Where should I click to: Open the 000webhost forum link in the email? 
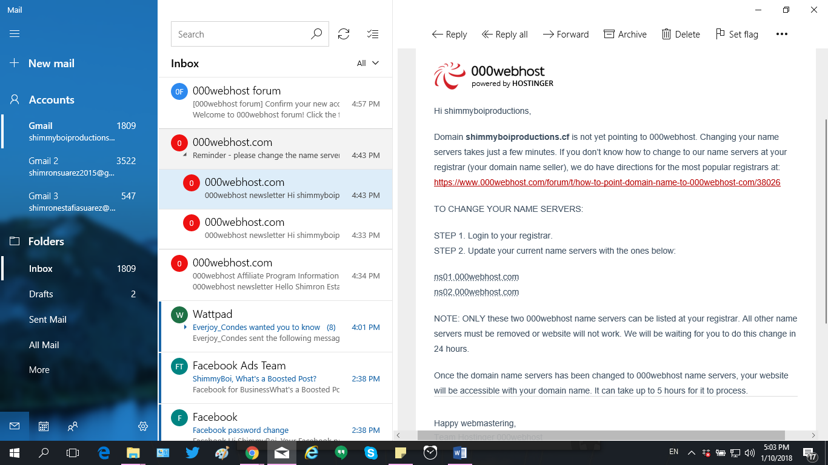607,182
